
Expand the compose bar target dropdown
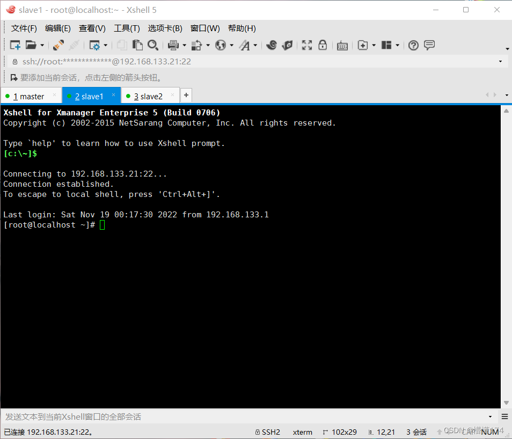pos(490,416)
